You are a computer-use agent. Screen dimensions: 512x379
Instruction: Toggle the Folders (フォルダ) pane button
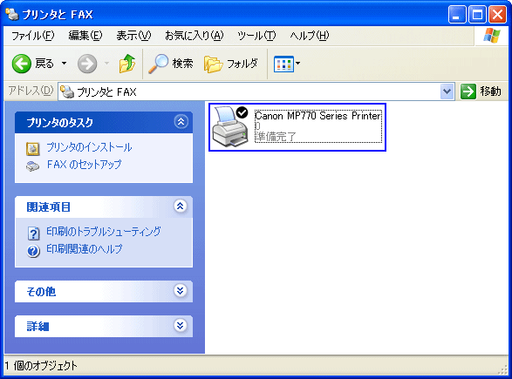[230, 64]
